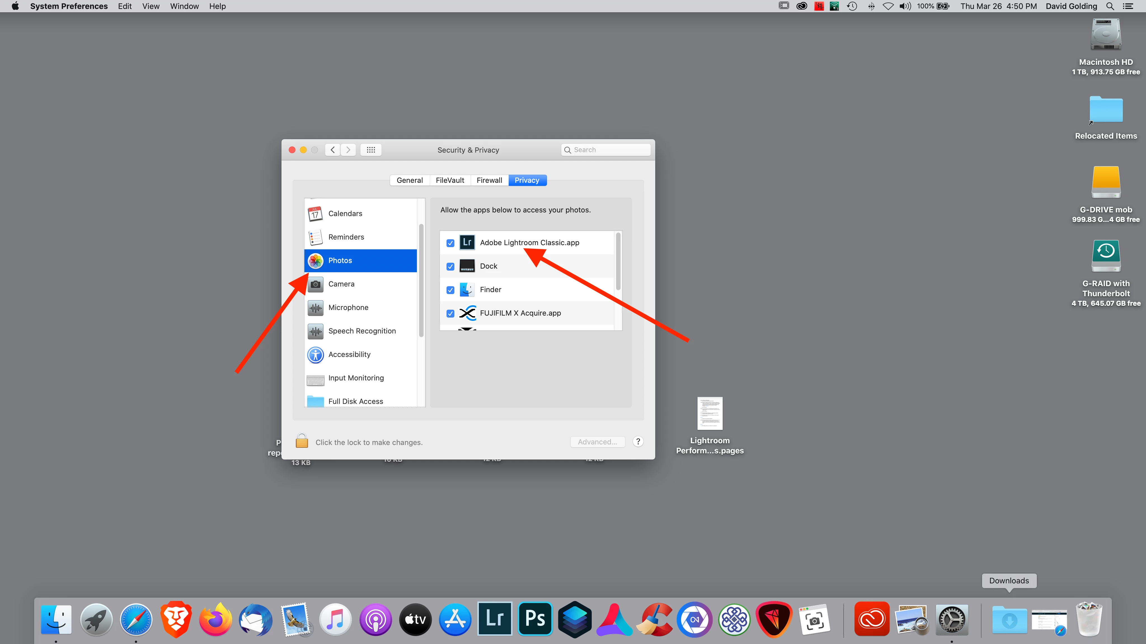Viewport: 1146px width, 644px height.
Task: Select Camera in the privacy list
Action: point(341,284)
